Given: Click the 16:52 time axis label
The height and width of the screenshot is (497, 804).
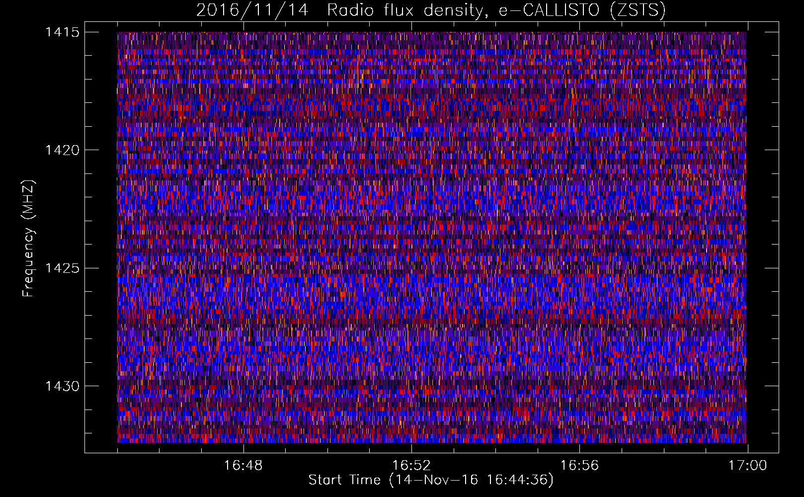Looking at the screenshot, I should [411, 466].
